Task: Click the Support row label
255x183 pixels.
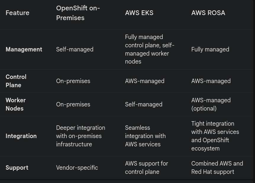Action: tap(17, 168)
